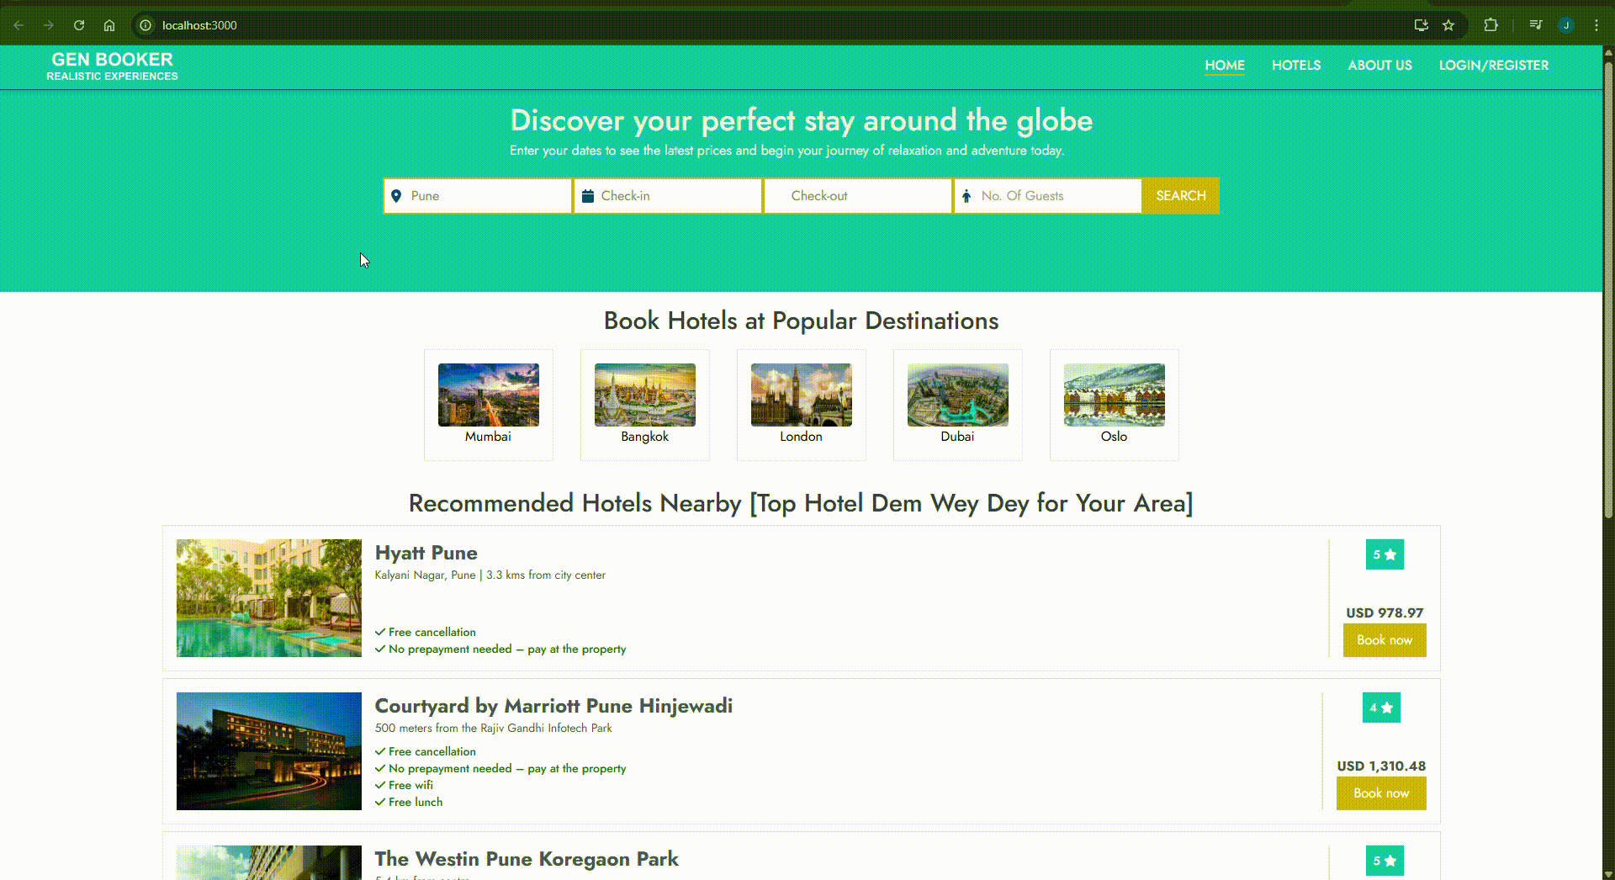Book now for Hyatt Pune
1615x880 pixels.
click(x=1385, y=640)
